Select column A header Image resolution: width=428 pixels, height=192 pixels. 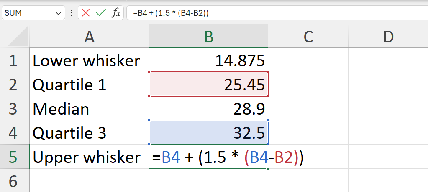click(x=89, y=36)
